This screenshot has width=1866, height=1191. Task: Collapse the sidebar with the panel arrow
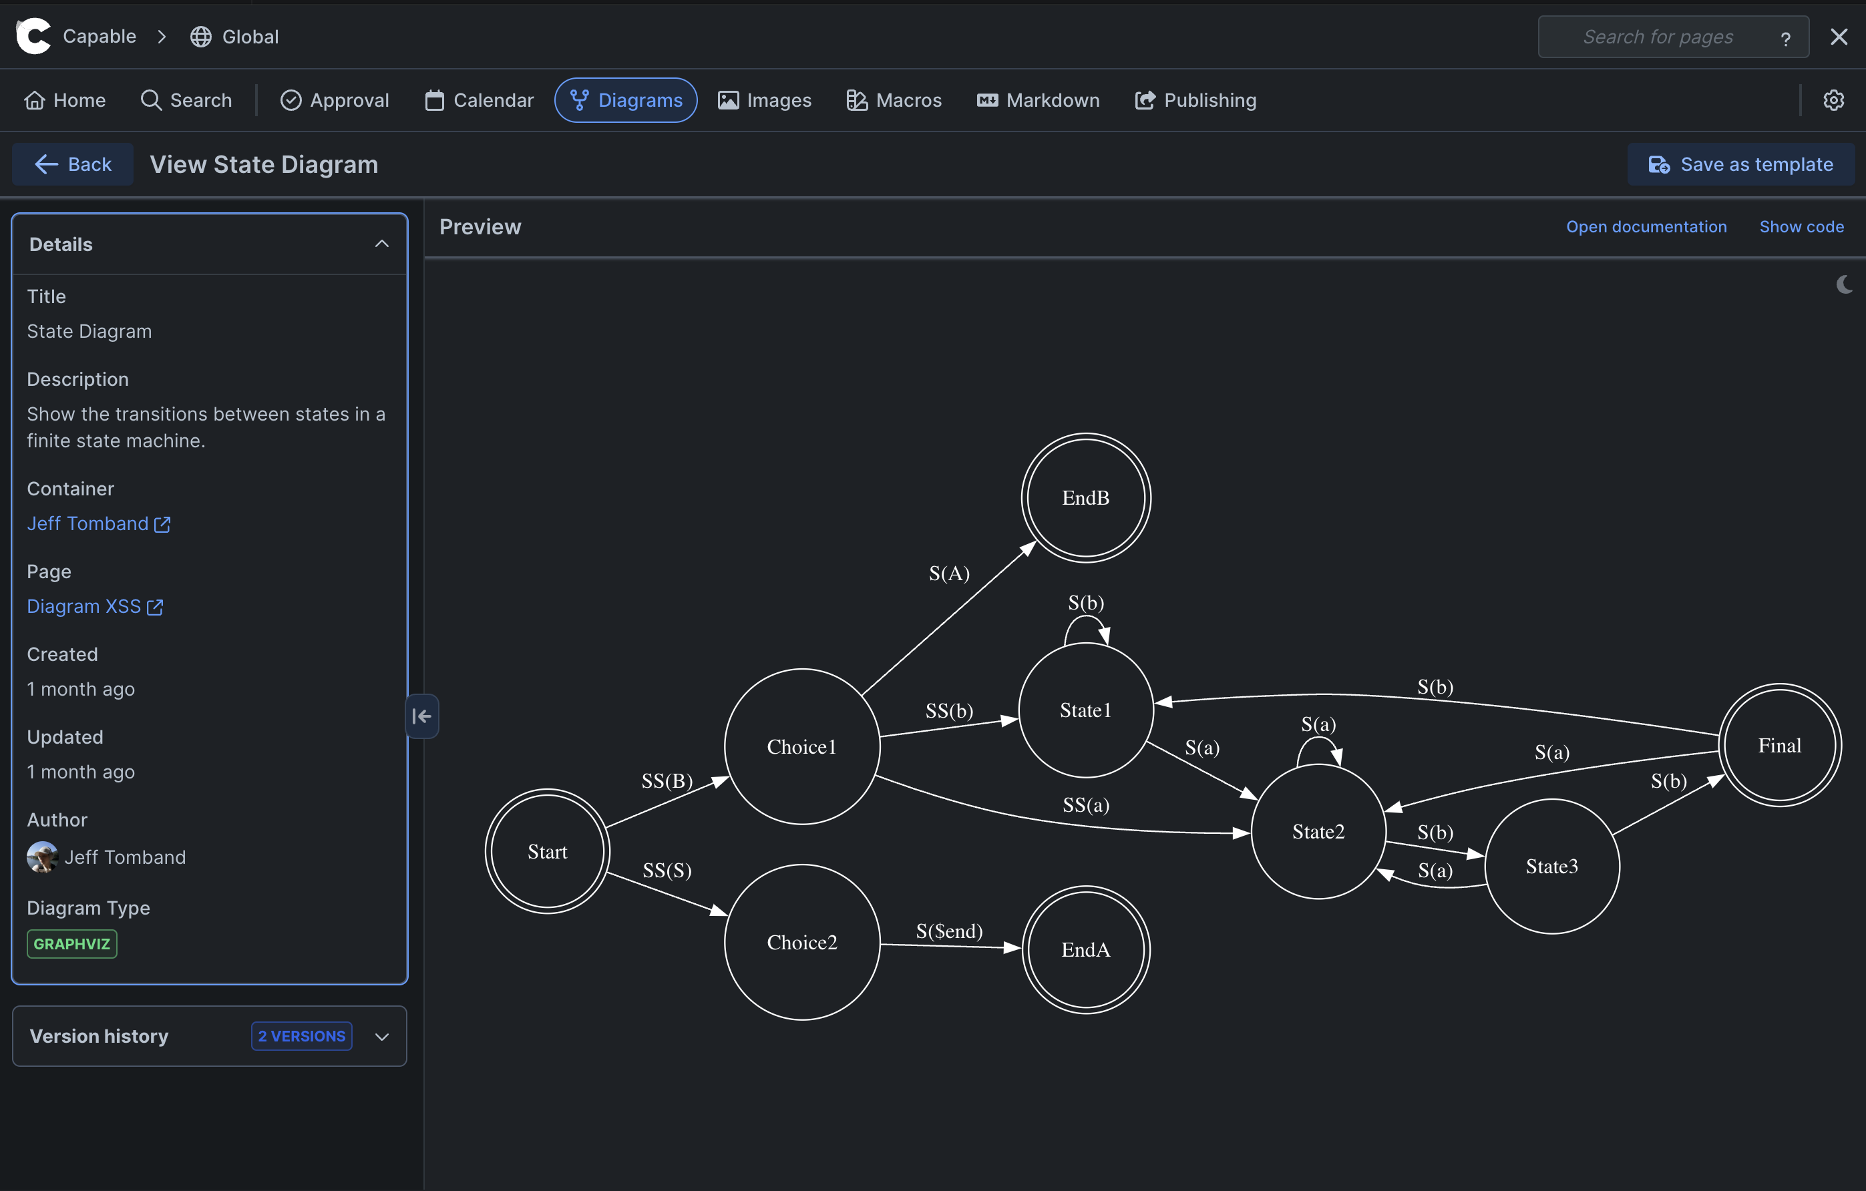coord(421,716)
